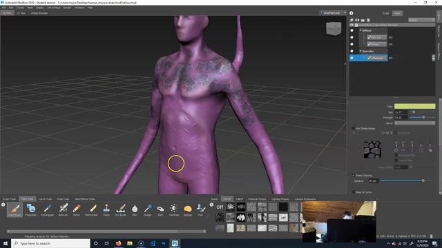Open the Material Presets tray tab
Screen dimensions: 442x248
[x=257, y=199]
